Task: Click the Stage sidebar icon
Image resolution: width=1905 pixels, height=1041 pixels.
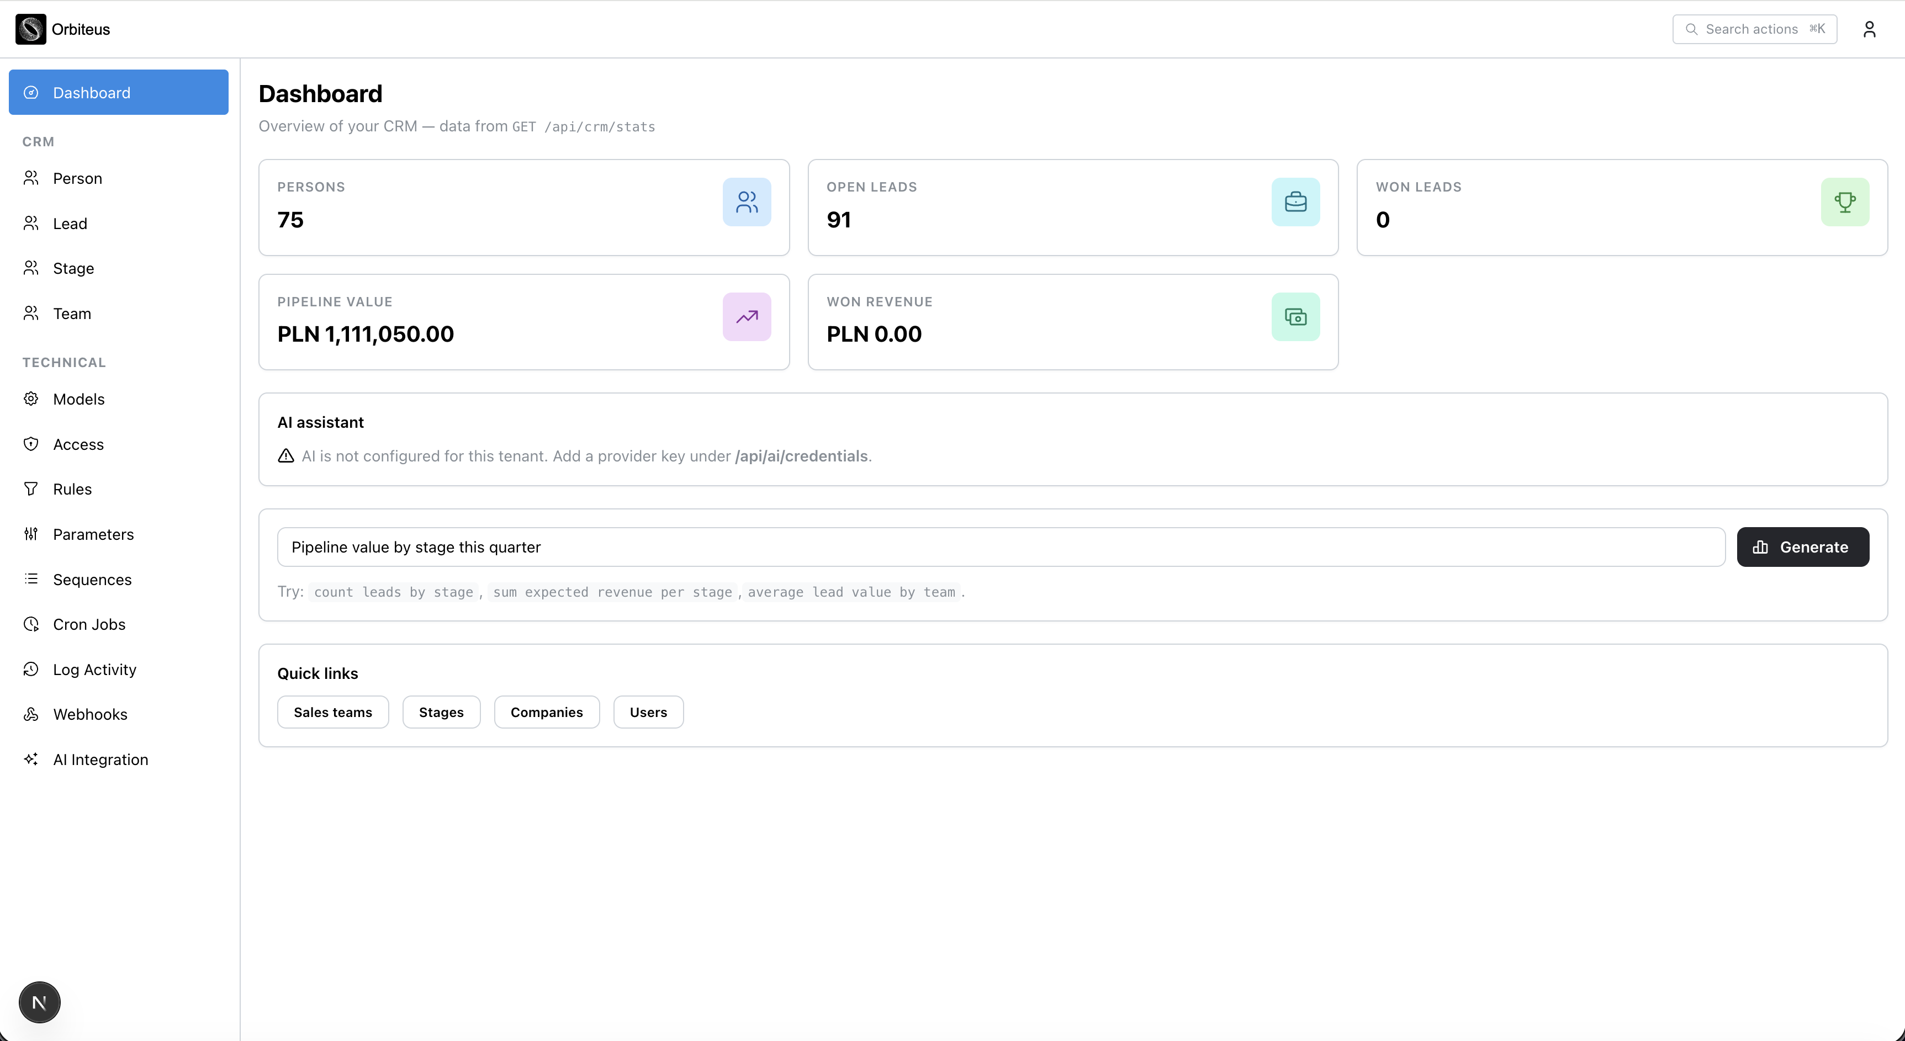Action: [x=31, y=268]
